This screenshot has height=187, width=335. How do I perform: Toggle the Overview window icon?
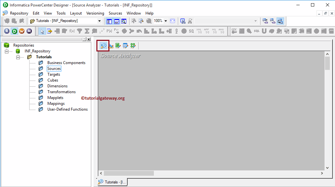point(124,21)
